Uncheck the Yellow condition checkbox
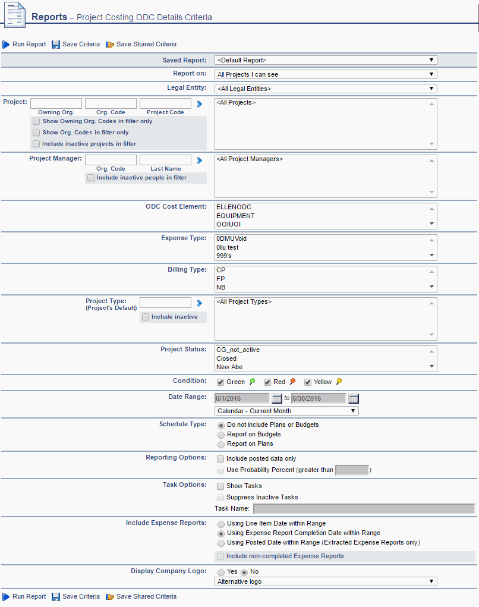479x607 pixels. [308, 382]
